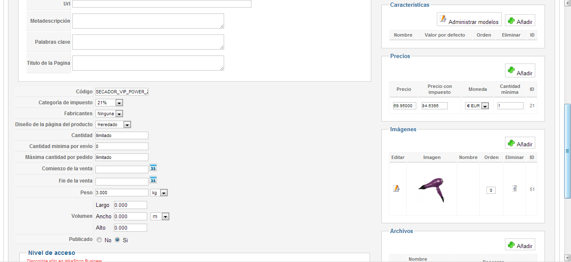Change the Moneda EUR currency dropdown
The height and width of the screenshot is (262, 571).
(477, 106)
